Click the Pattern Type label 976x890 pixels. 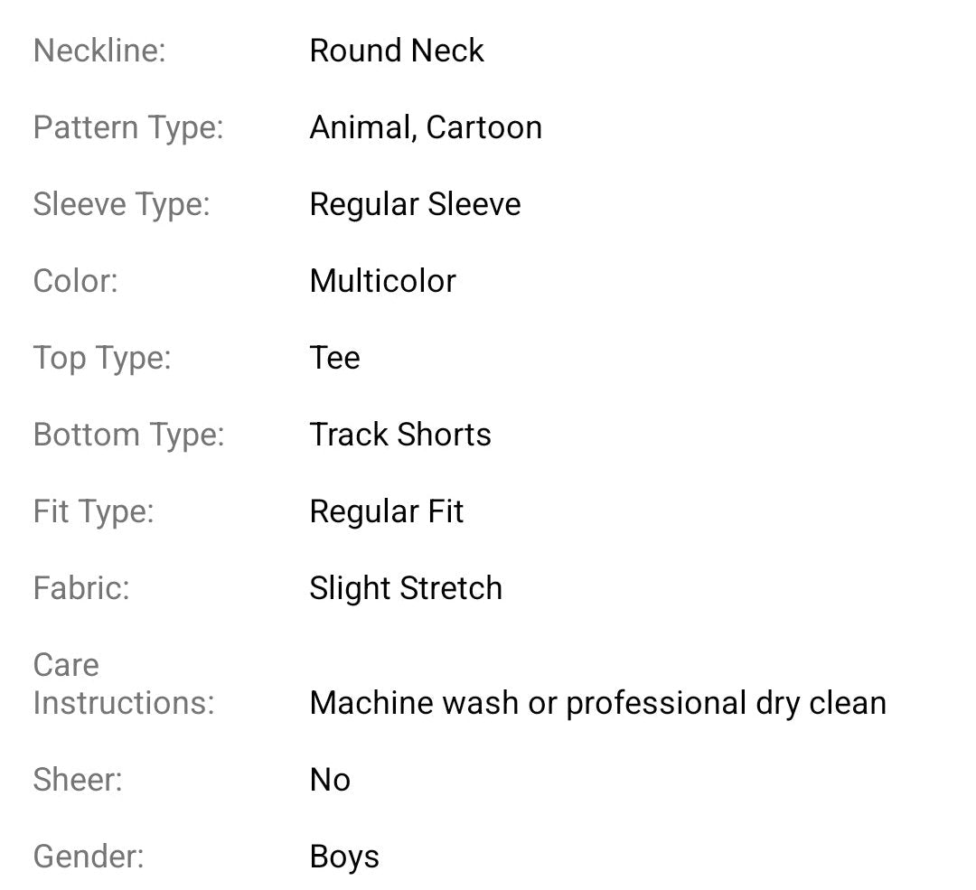pos(127,127)
